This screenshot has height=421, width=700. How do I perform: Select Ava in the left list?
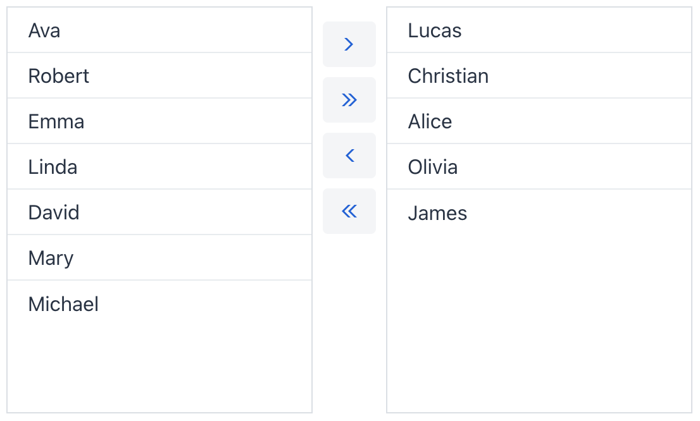coord(44,30)
